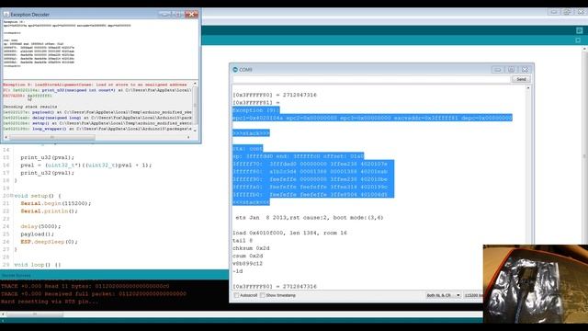Screen dimensions: 588x331
Task: Click the 'pval = (uint32_t*)' code line
Action: (85, 165)
